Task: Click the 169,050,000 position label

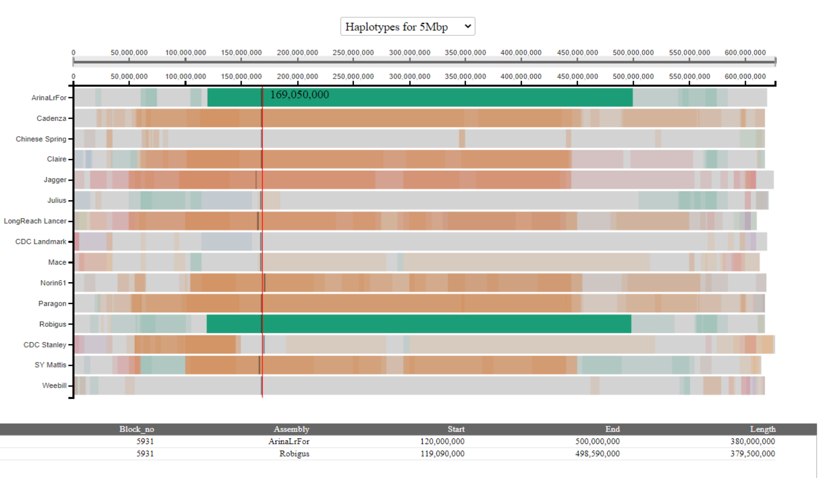Action: click(x=300, y=95)
